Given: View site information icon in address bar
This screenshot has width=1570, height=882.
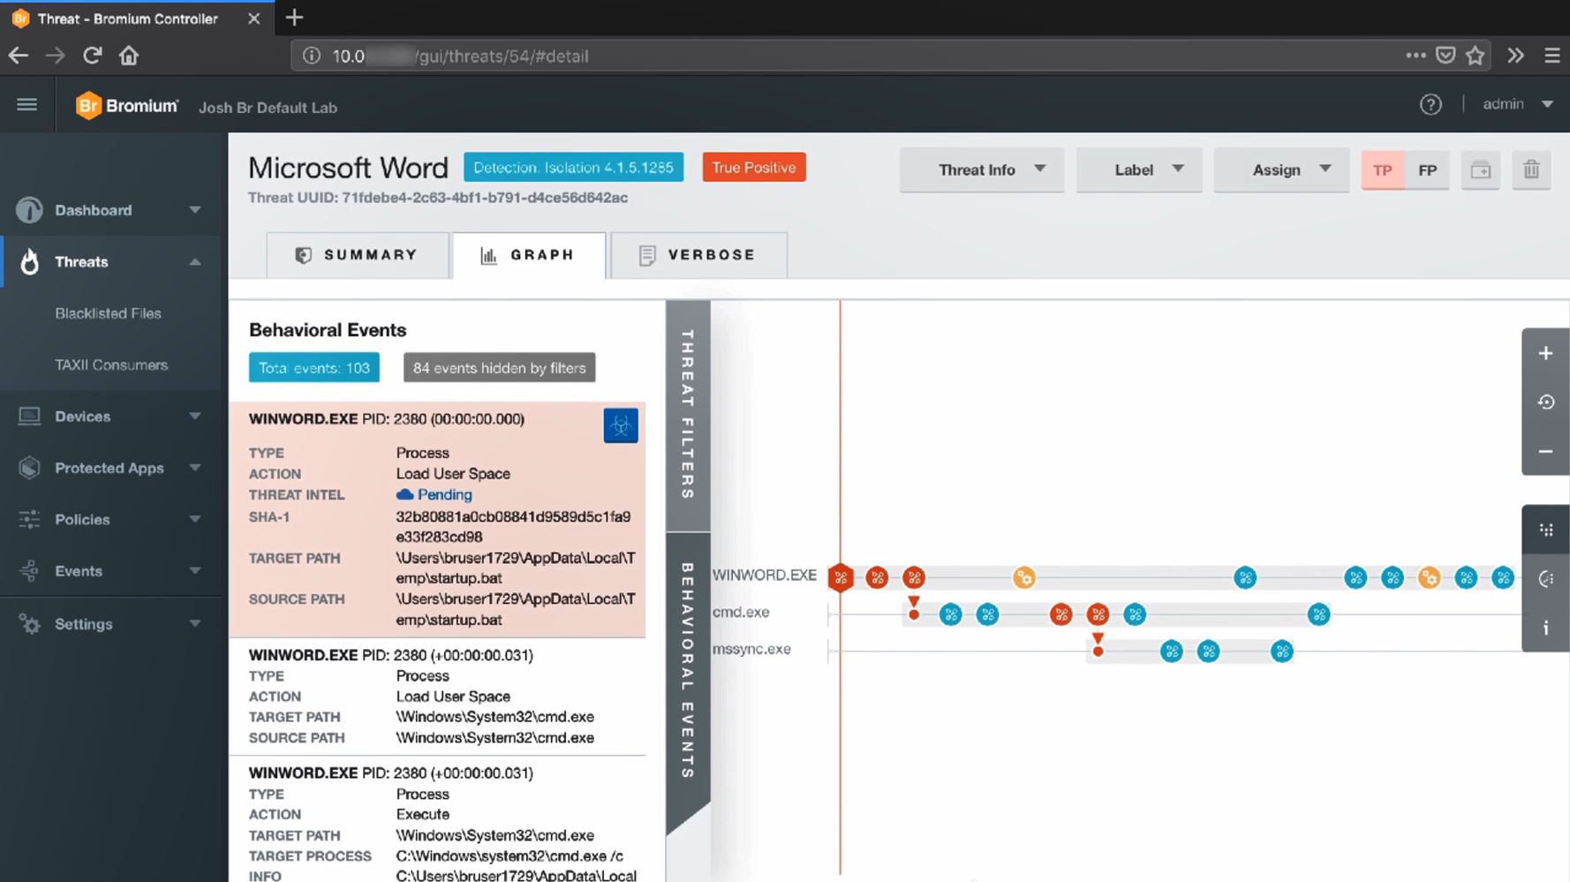Looking at the screenshot, I should pos(312,56).
